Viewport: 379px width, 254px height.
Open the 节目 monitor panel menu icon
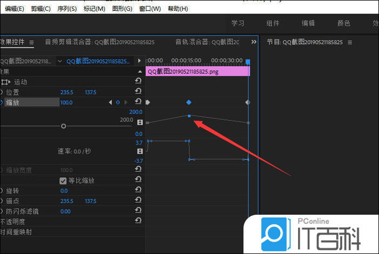tap(350, 43)
